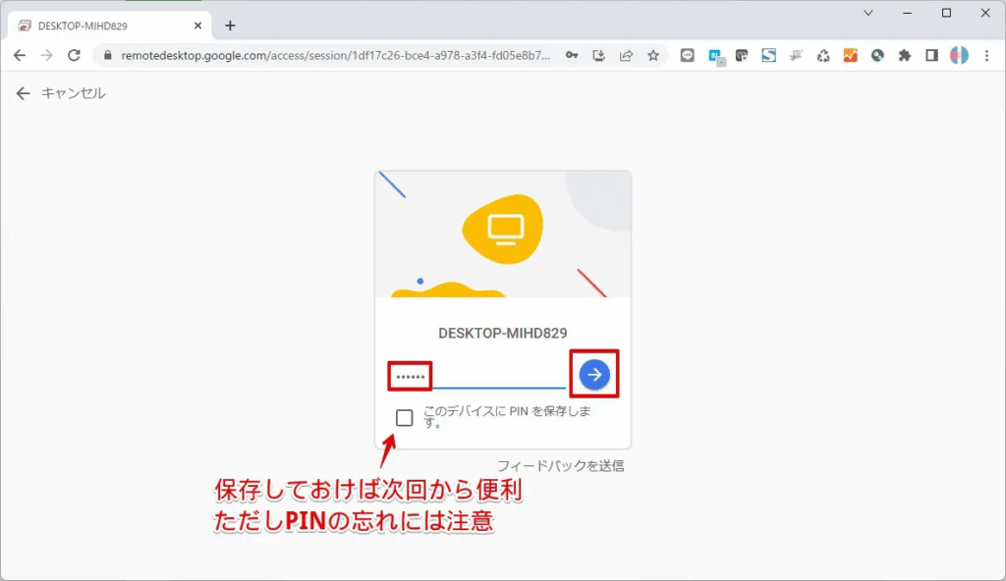Expand the tab search chevron

coord(868,13)
